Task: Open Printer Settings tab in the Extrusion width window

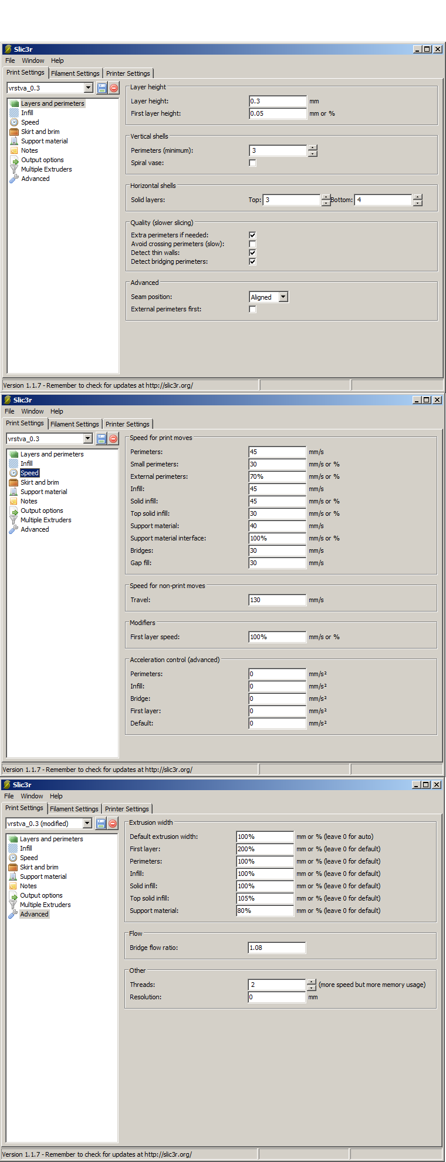Action: 127,809
